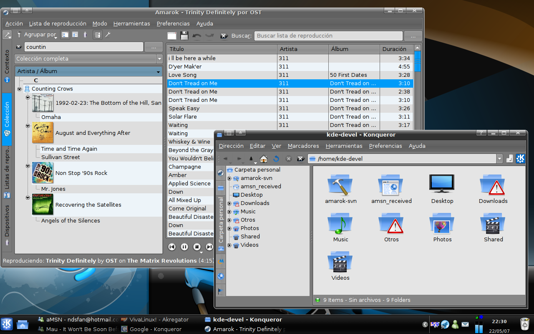Image resolution: width=534 pixels, height=334 pixels.
Task: Toggle the collection list options button
Action: coord(97,35)
